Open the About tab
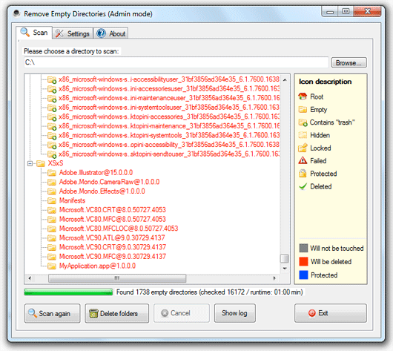This screenshot has width=393, height=351. tap(111, 33)
